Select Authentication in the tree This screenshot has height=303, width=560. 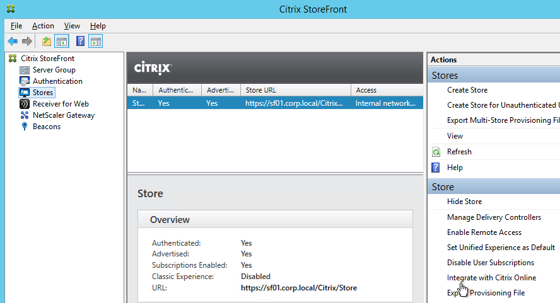57,81
